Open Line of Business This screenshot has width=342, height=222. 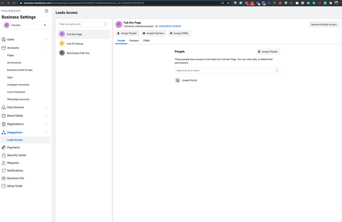tap(16, 92)
